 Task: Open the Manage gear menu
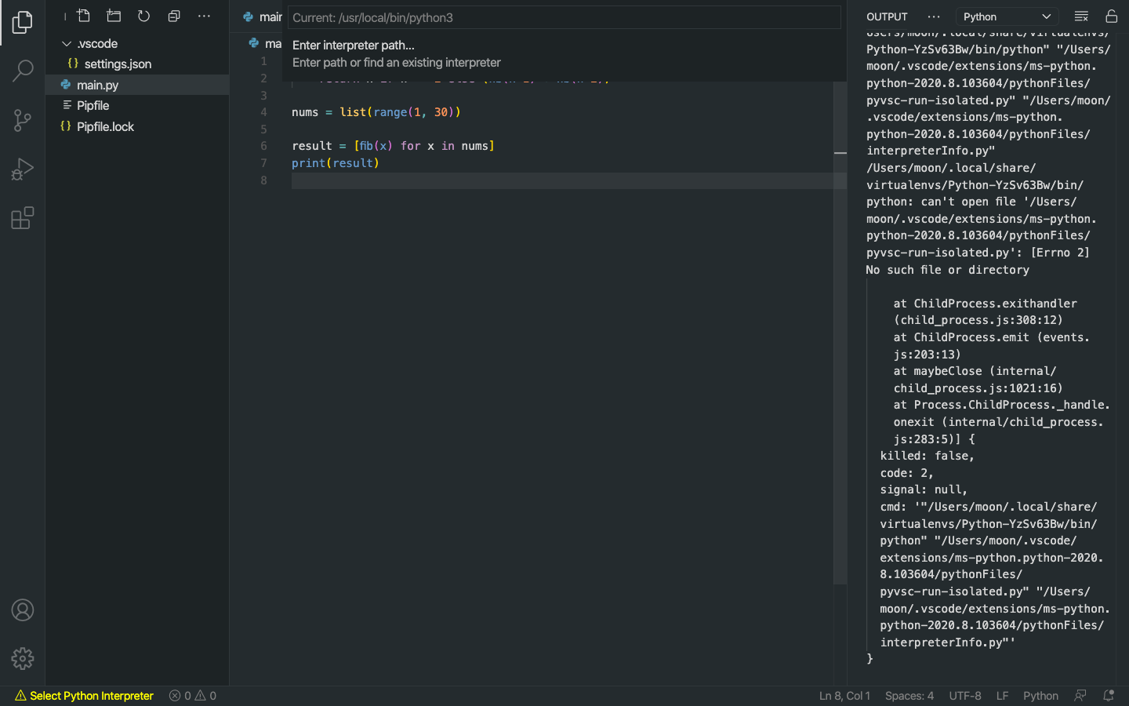click(x=22, y=659)
